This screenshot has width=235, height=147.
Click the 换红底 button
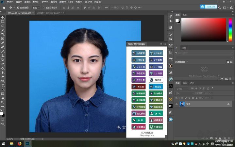[139, 87]
